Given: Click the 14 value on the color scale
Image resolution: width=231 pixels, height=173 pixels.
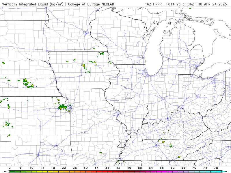Looking at the screenshot, I should pos(42,168).
